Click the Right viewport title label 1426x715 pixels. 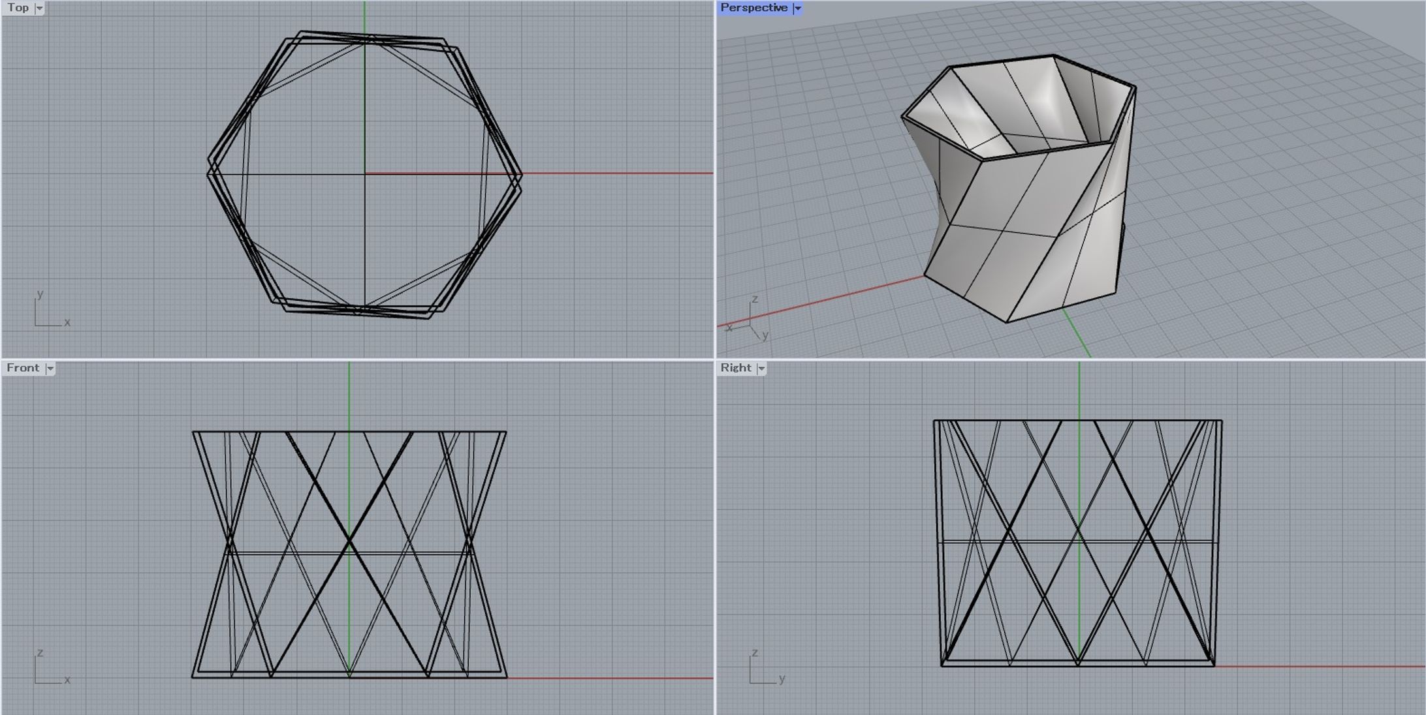[x=737, y=369]
